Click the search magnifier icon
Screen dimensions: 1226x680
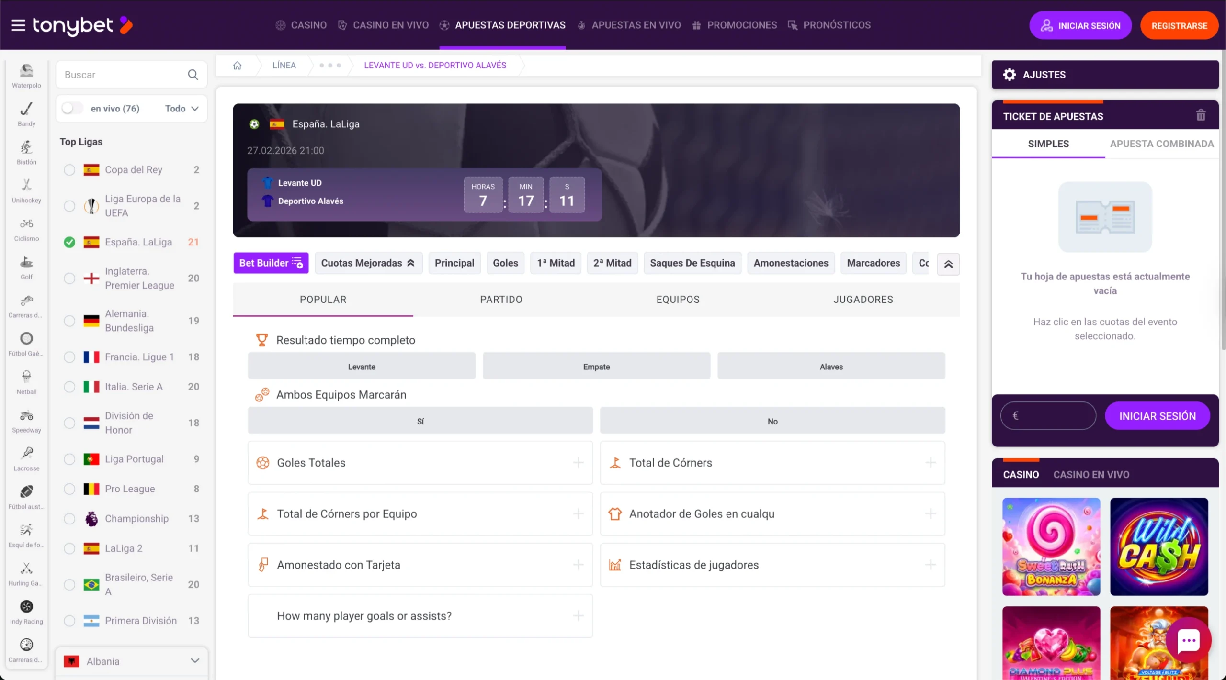(x=193, y=75)
